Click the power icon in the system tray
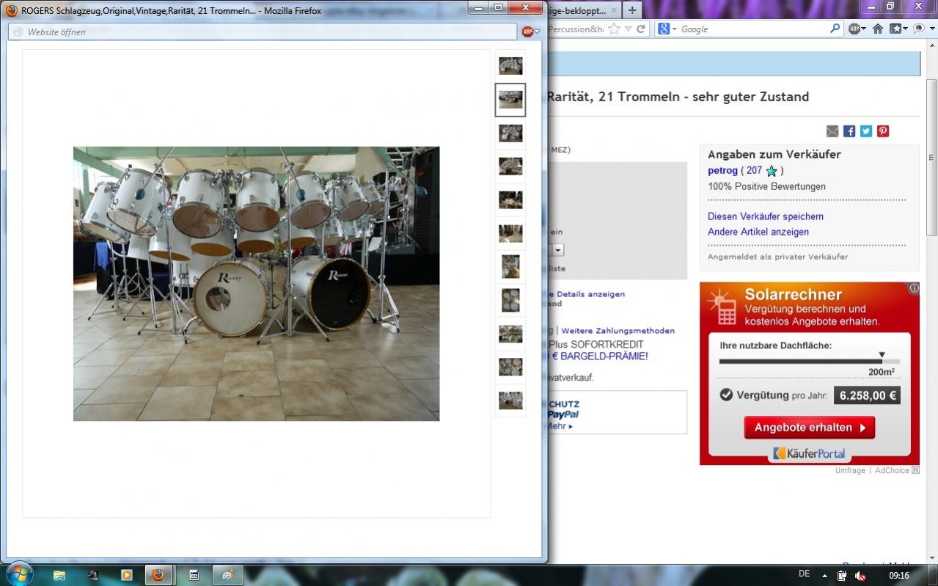This screenshot has height=586, width=938. click(843, 576)
